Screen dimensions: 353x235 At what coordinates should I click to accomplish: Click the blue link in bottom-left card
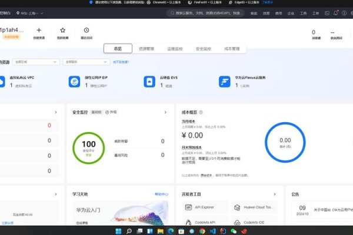click(x=8, y=223)
